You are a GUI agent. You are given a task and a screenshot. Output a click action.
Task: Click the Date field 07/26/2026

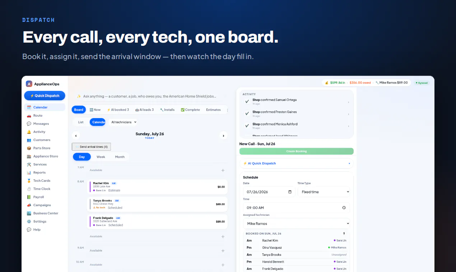point(269,192)
